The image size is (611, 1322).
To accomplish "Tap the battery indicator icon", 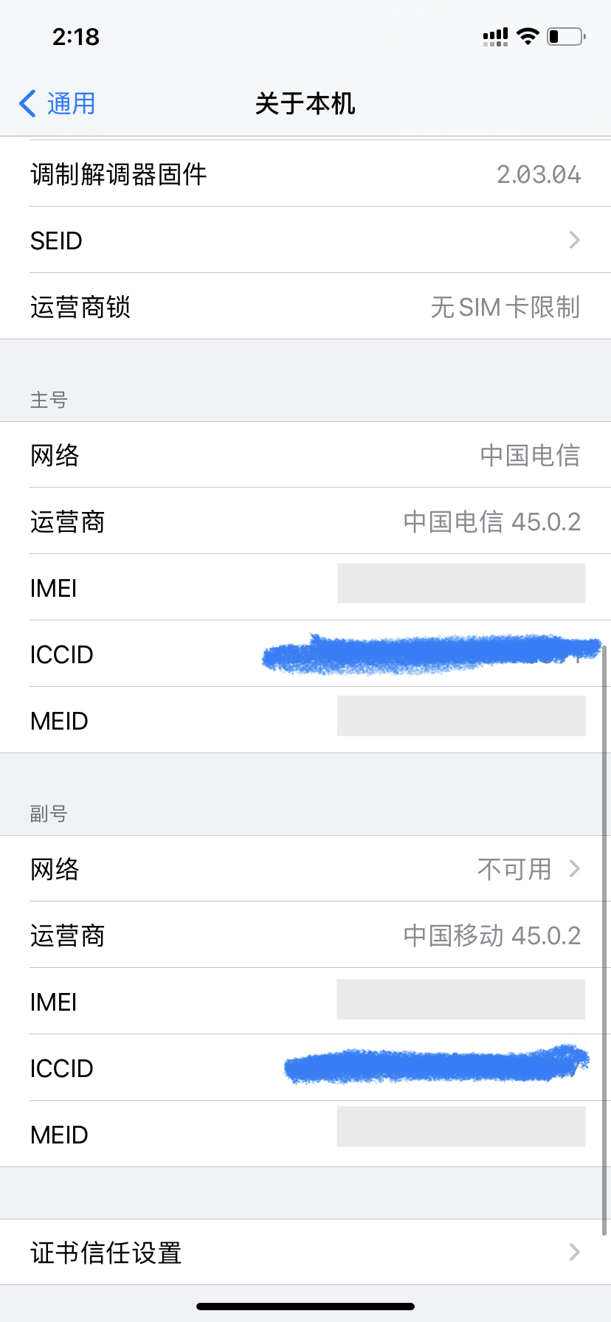I will click(565, 36).
